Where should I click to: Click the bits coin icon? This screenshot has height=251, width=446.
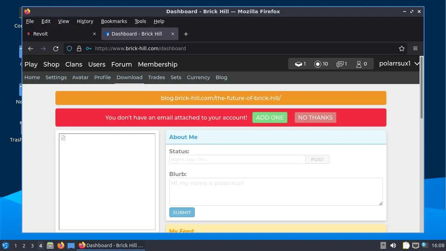[x=317, y=64]
